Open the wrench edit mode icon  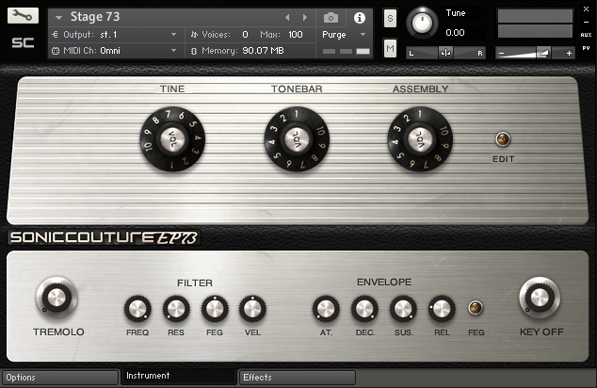[x=23, y=16]
